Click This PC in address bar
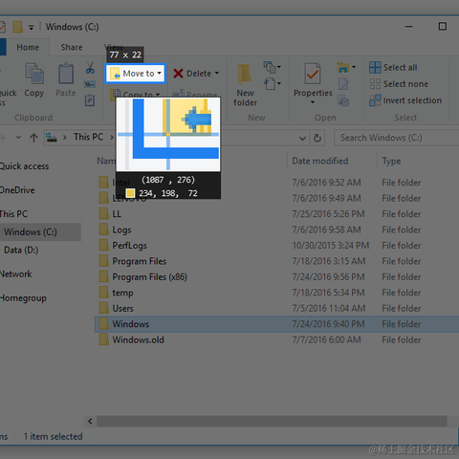The height and width of the screenshot is (459, 459). pyautogui.click(x=88, y=137)
